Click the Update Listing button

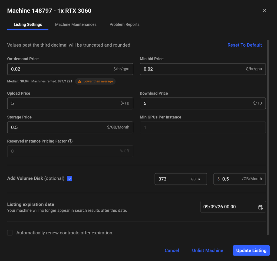(251, 250)
